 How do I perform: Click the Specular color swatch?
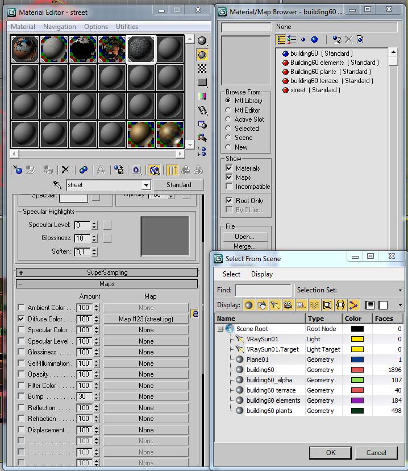[73, 197]
